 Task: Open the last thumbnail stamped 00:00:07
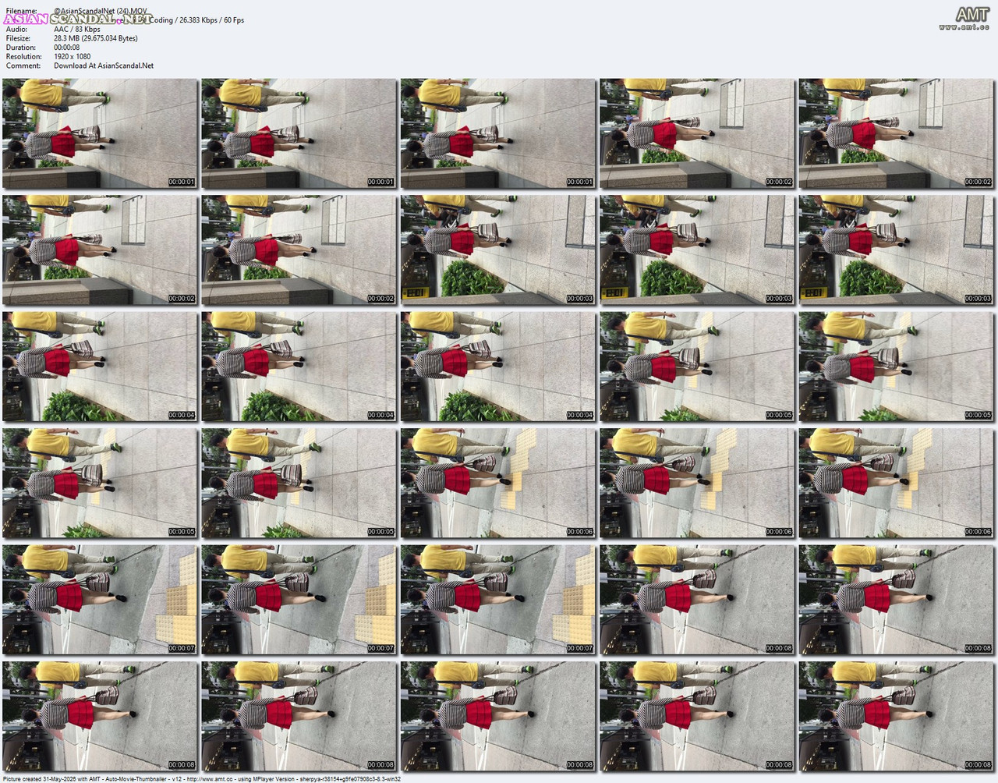click(x=498, y=600)
